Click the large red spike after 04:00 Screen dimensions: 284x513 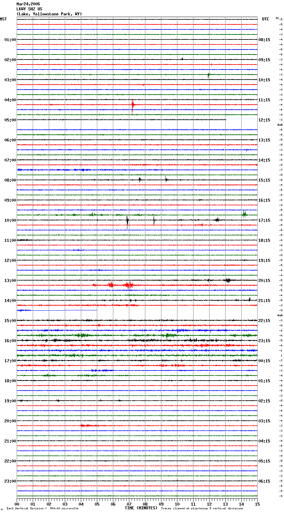133,105
